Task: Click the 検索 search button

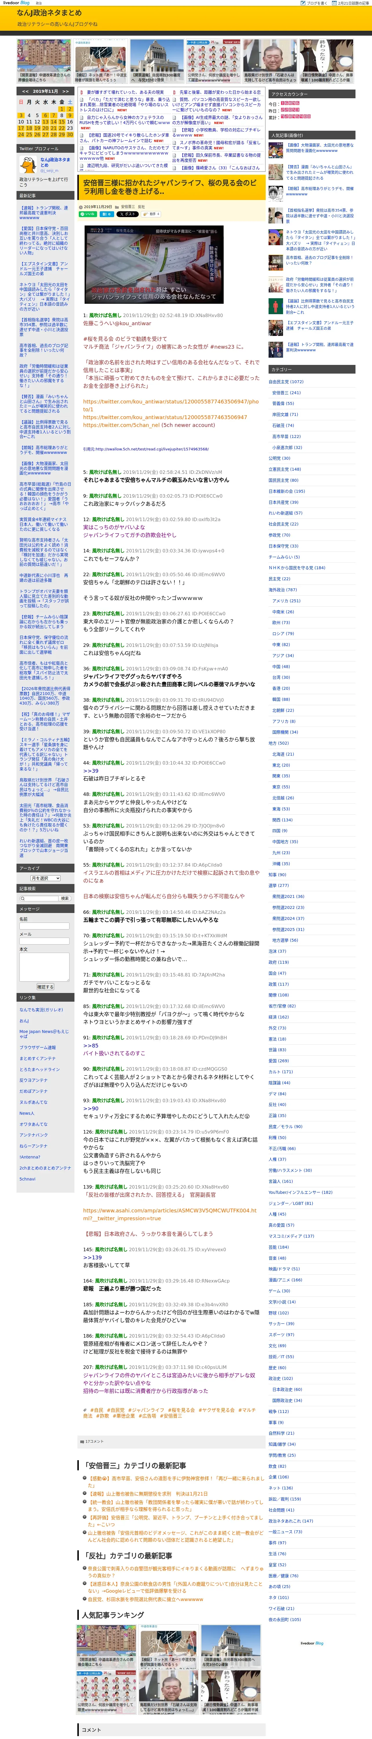Action: pyautogui.click(x=65, y=898)
